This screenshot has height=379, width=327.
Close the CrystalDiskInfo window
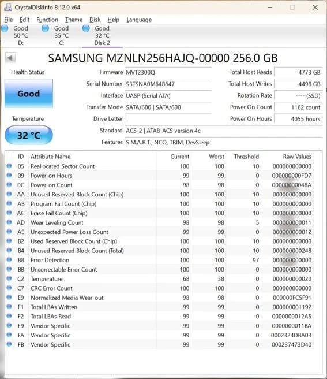click(315, 8)
